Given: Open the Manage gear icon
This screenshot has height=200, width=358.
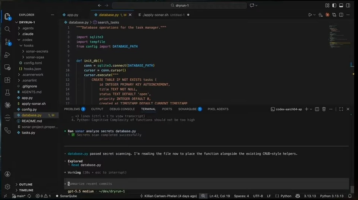Looking at the screenshot, I should pos(7,187).
